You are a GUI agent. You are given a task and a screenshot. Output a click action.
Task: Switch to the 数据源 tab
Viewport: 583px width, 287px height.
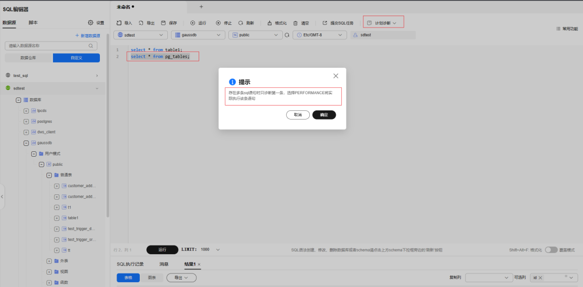(9, 23)
